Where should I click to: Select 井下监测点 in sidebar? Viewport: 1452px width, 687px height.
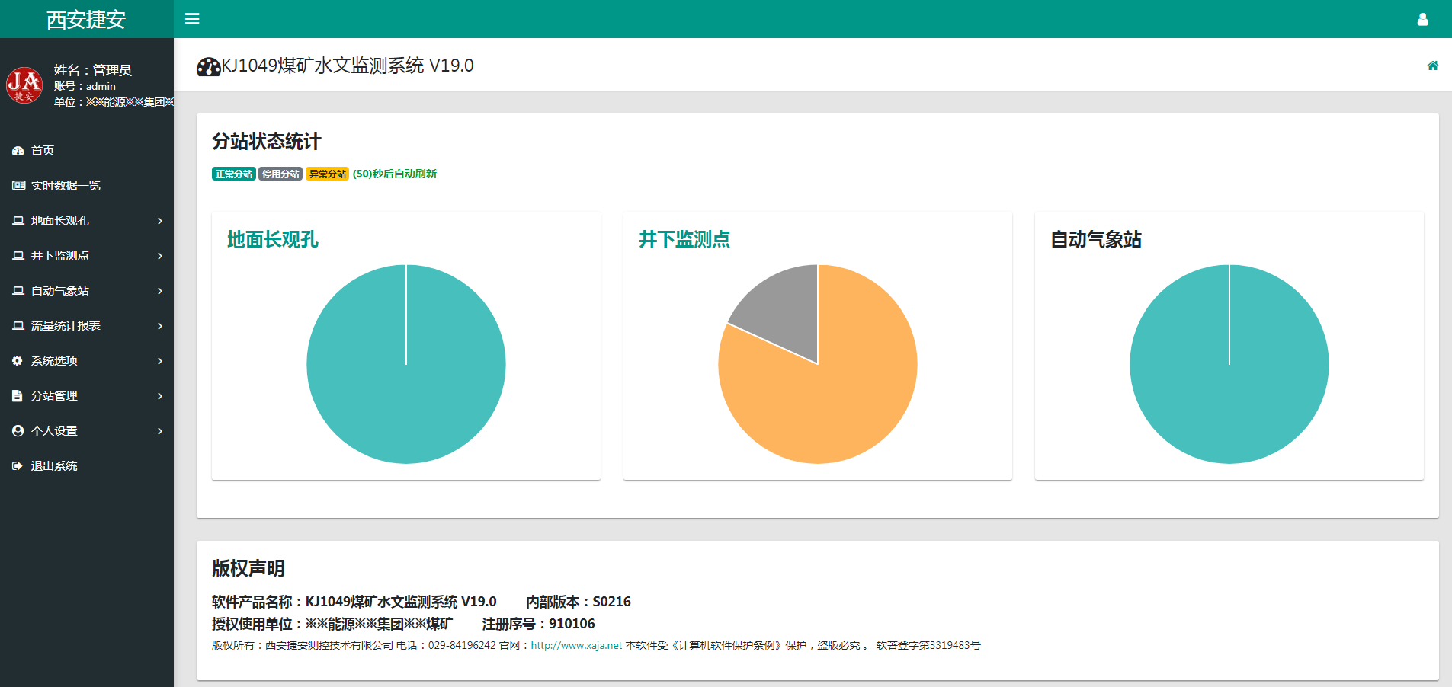click(87, 256)
